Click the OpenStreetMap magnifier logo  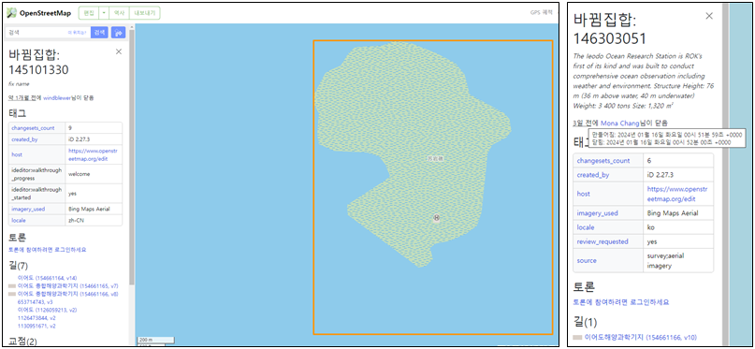click(12, 13)
